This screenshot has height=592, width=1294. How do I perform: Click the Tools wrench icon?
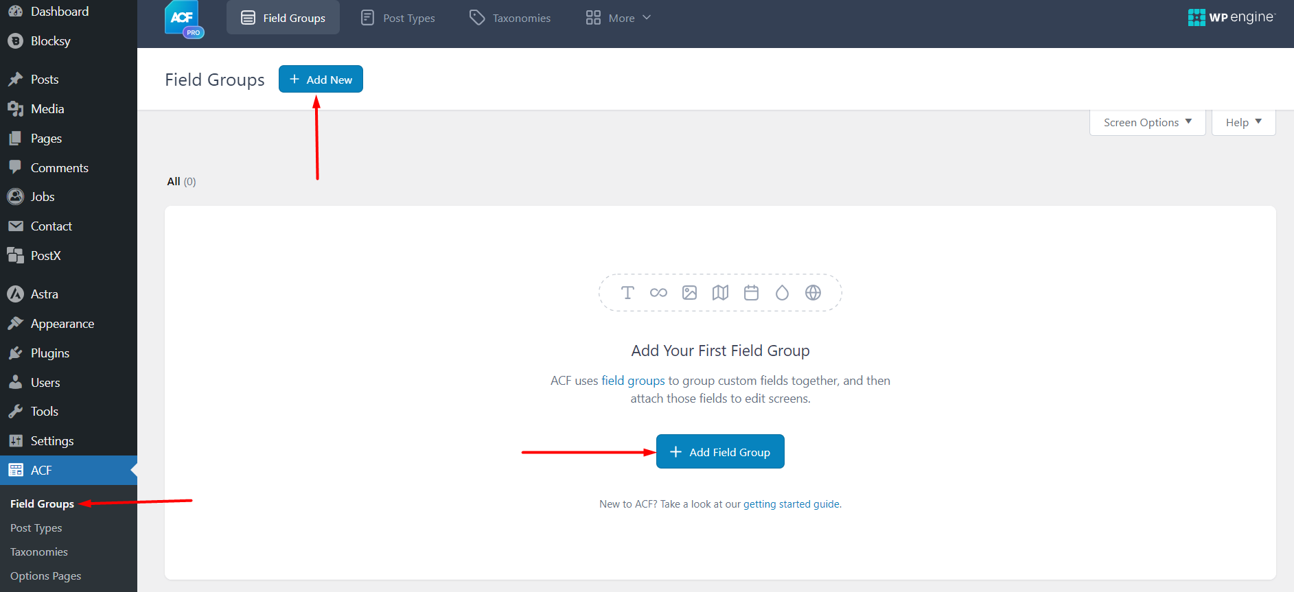coord(15,412)
